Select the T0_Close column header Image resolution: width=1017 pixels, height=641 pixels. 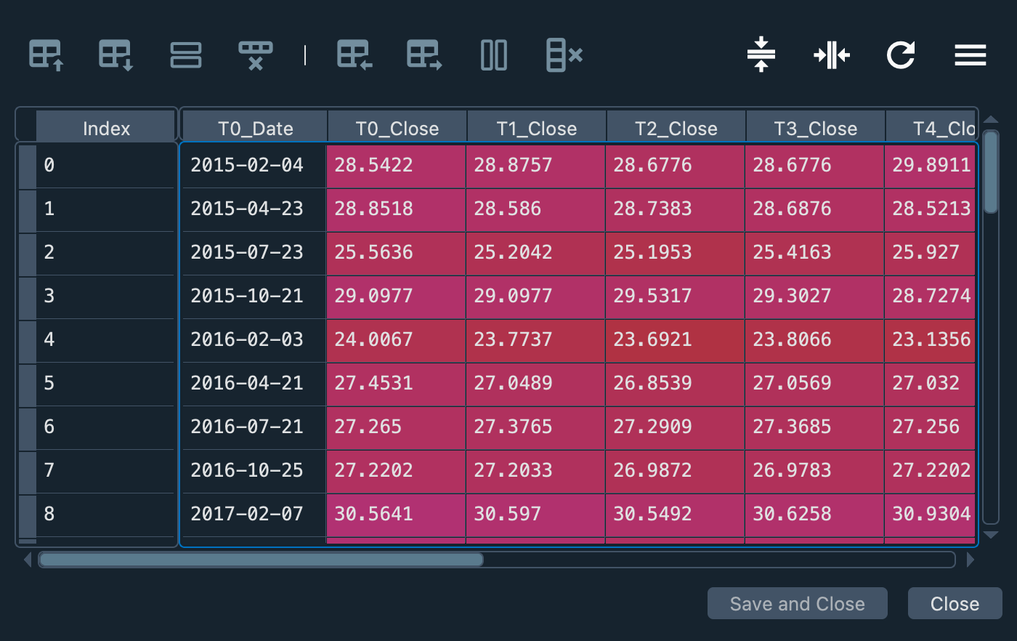(397, 129)
